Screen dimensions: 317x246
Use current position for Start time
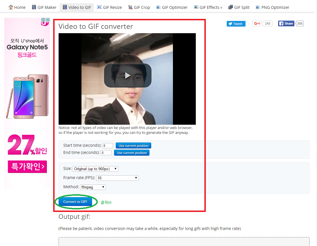133,146
